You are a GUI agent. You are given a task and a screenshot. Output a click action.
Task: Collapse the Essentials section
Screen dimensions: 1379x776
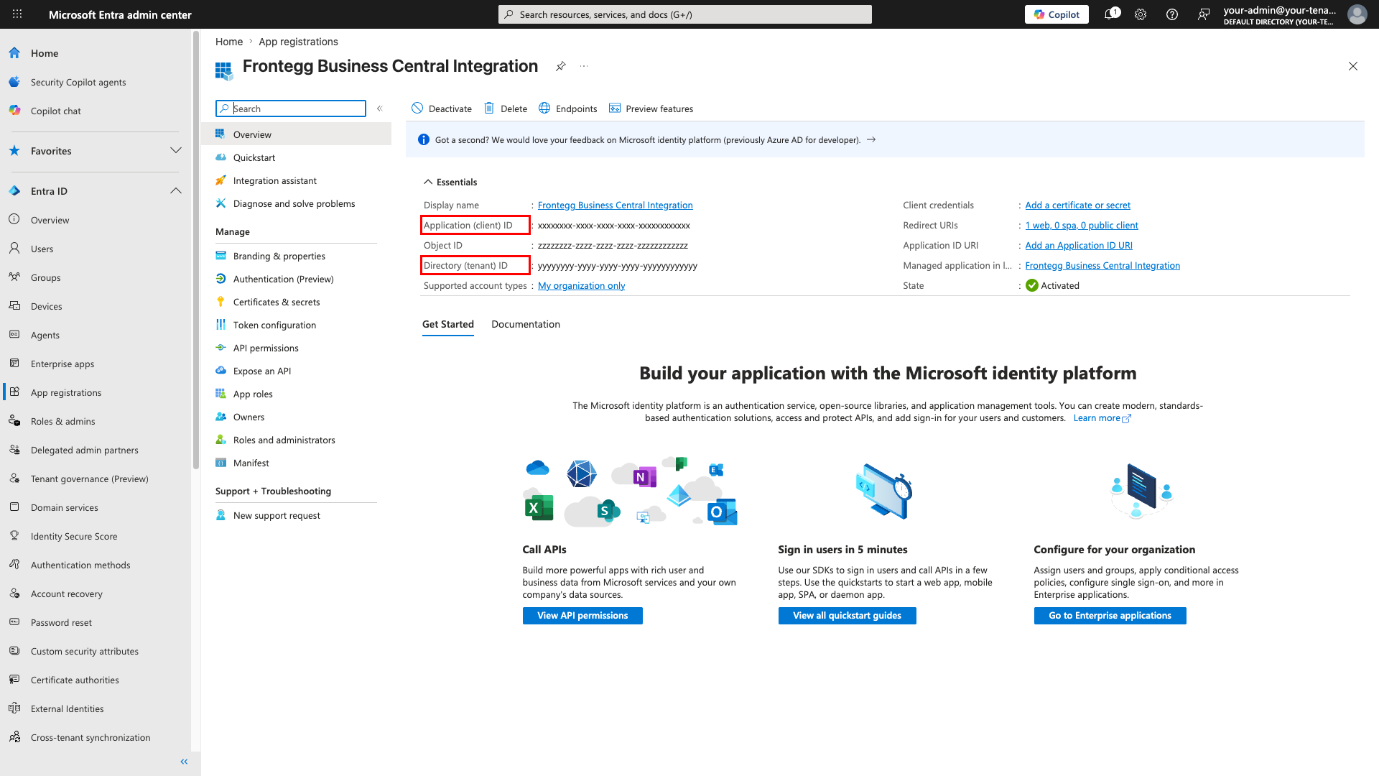click(x=450, y=182)
